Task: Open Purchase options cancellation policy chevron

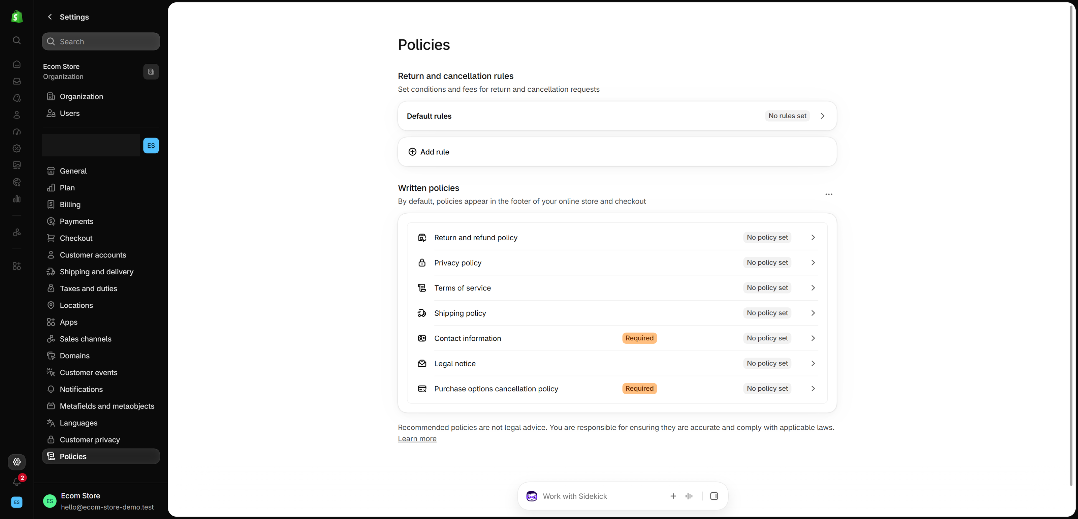Action: tap(813, 389)
